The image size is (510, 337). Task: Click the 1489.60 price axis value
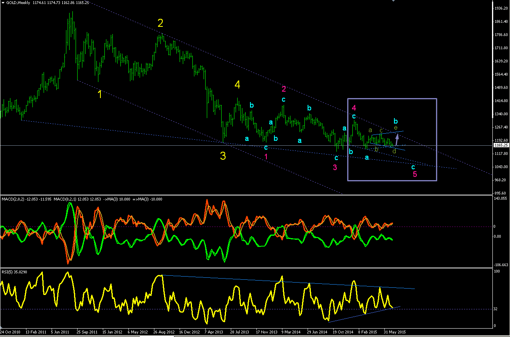point(501,87)
